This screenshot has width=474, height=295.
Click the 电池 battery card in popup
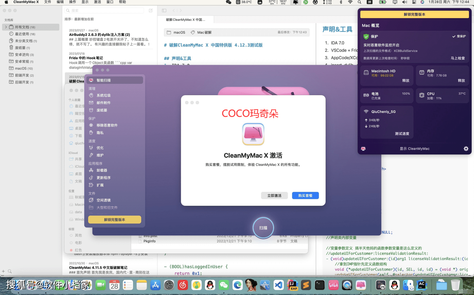click(x=387, y=96)
